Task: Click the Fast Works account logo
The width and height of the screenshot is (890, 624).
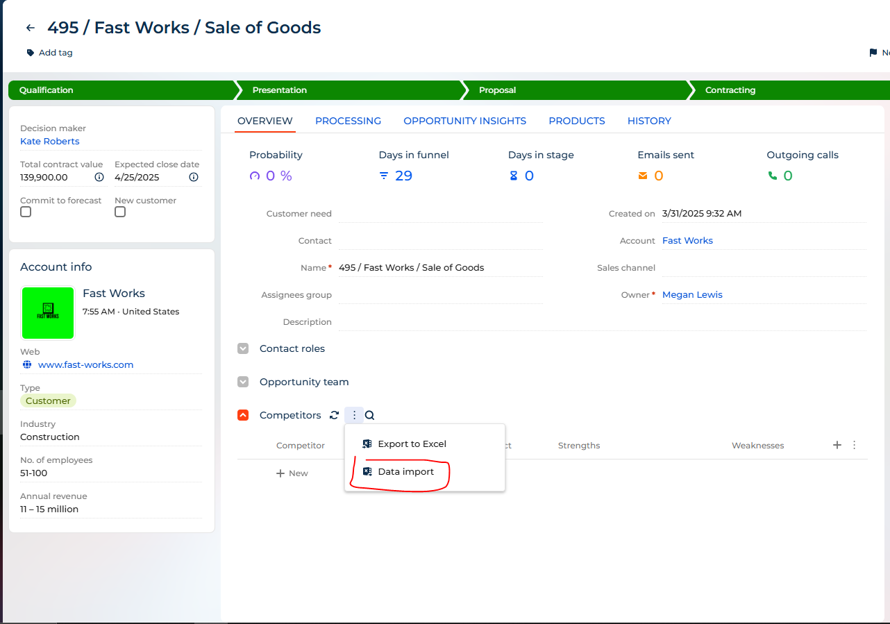Action: [47, 313]
